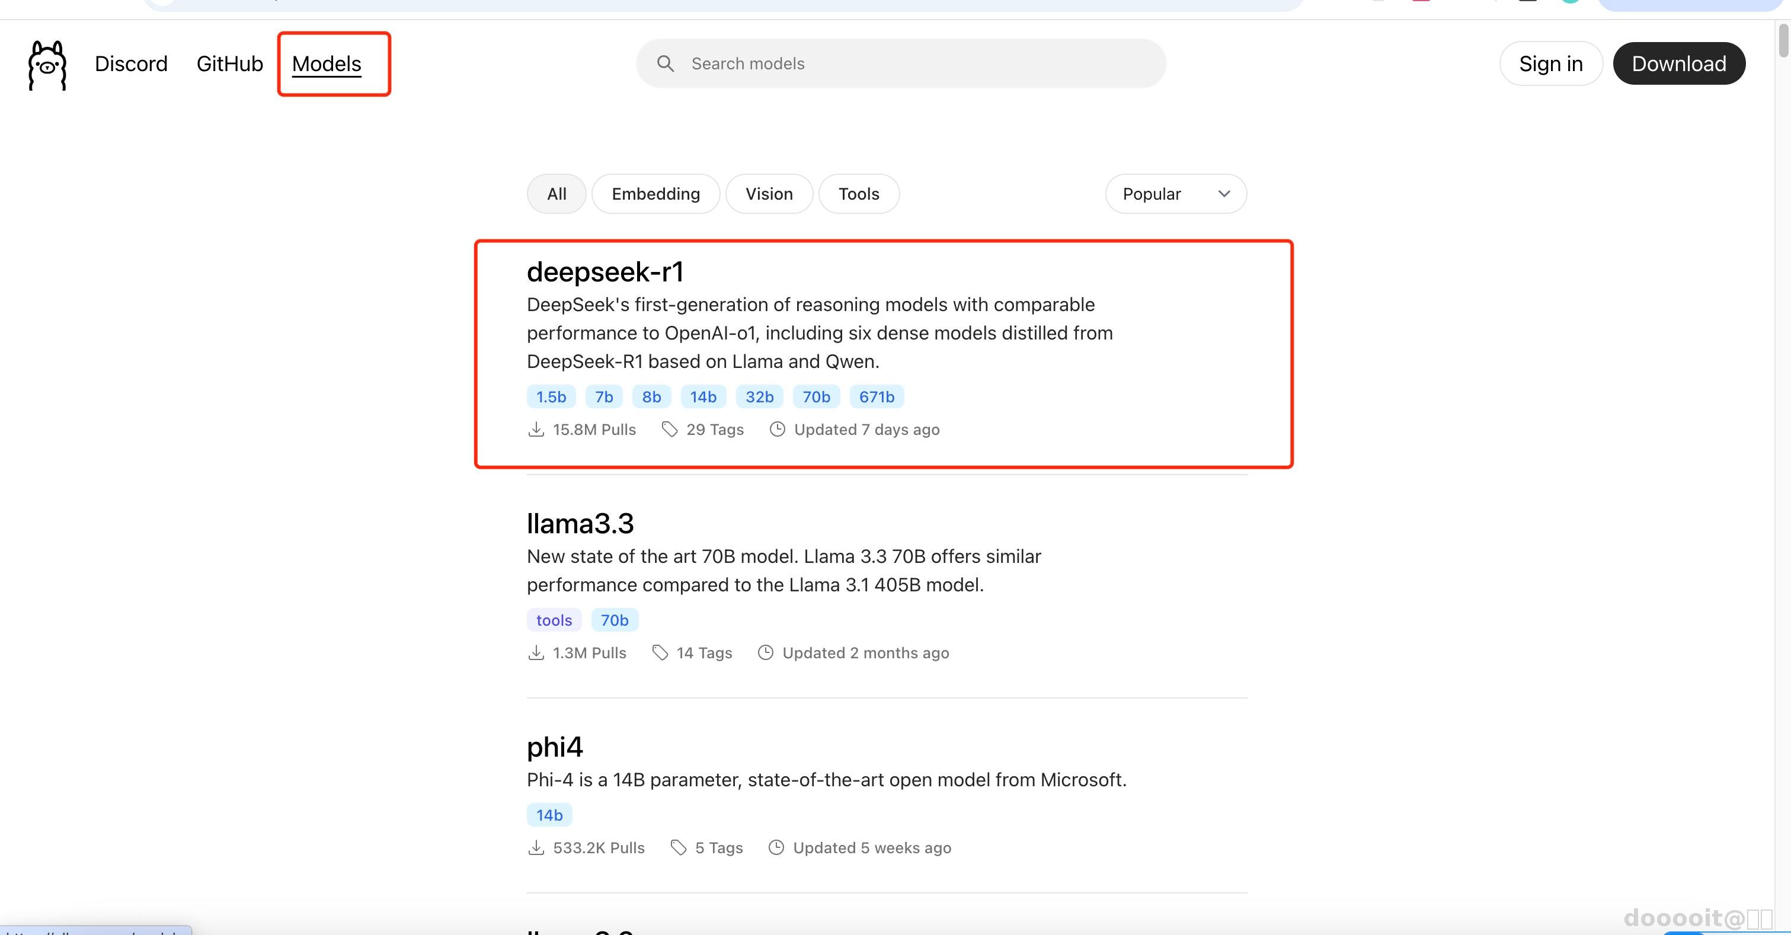Viewport: 1791px width, 935px height.
Task: Select the Tools filter pill
Action: [x=858, y=194]
